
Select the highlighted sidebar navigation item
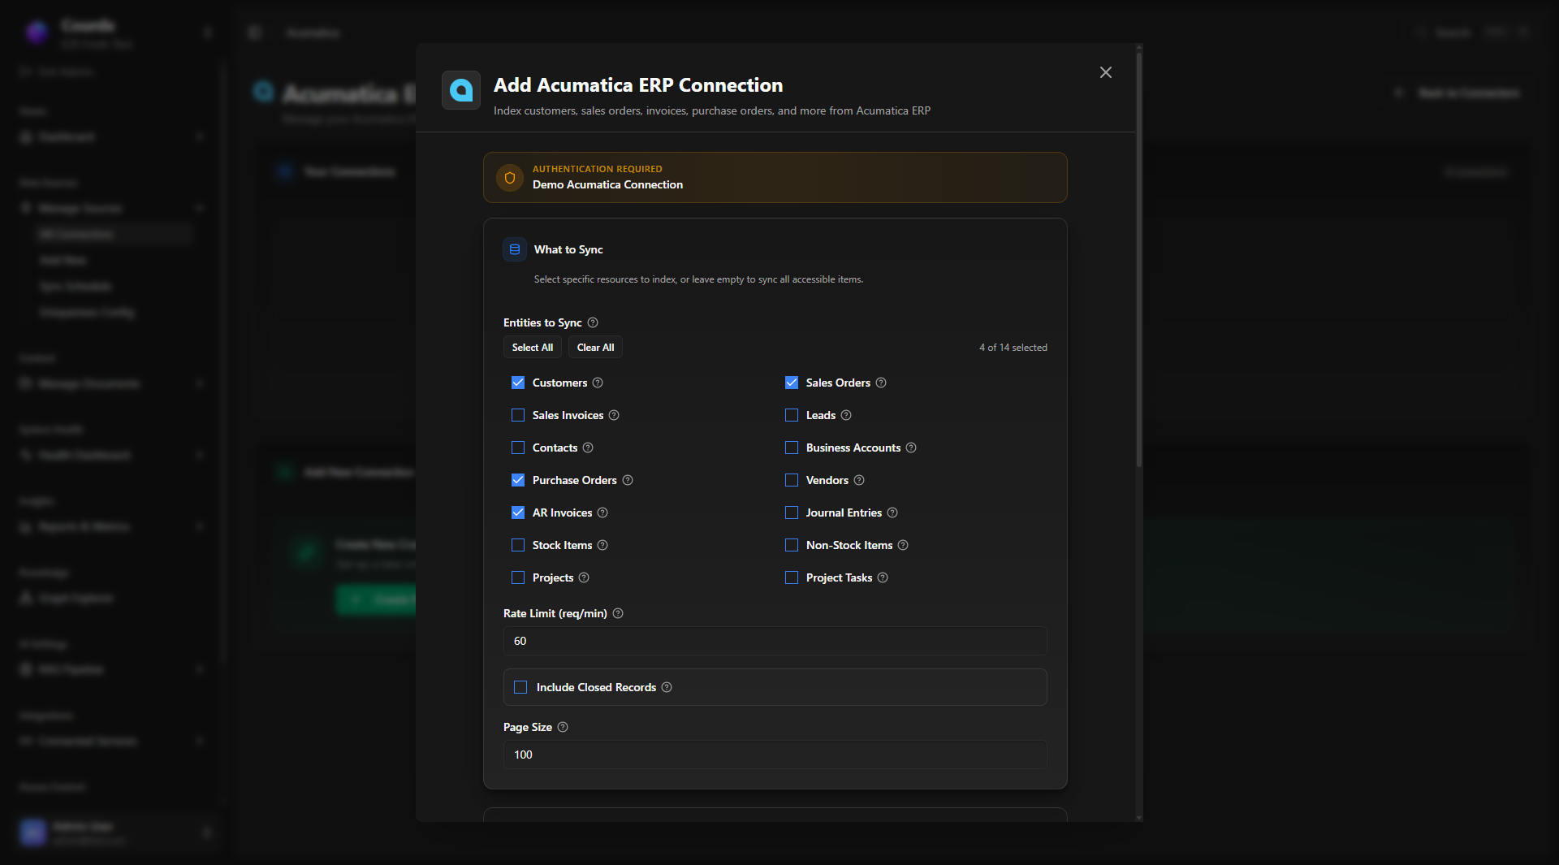tap(114, 234)
